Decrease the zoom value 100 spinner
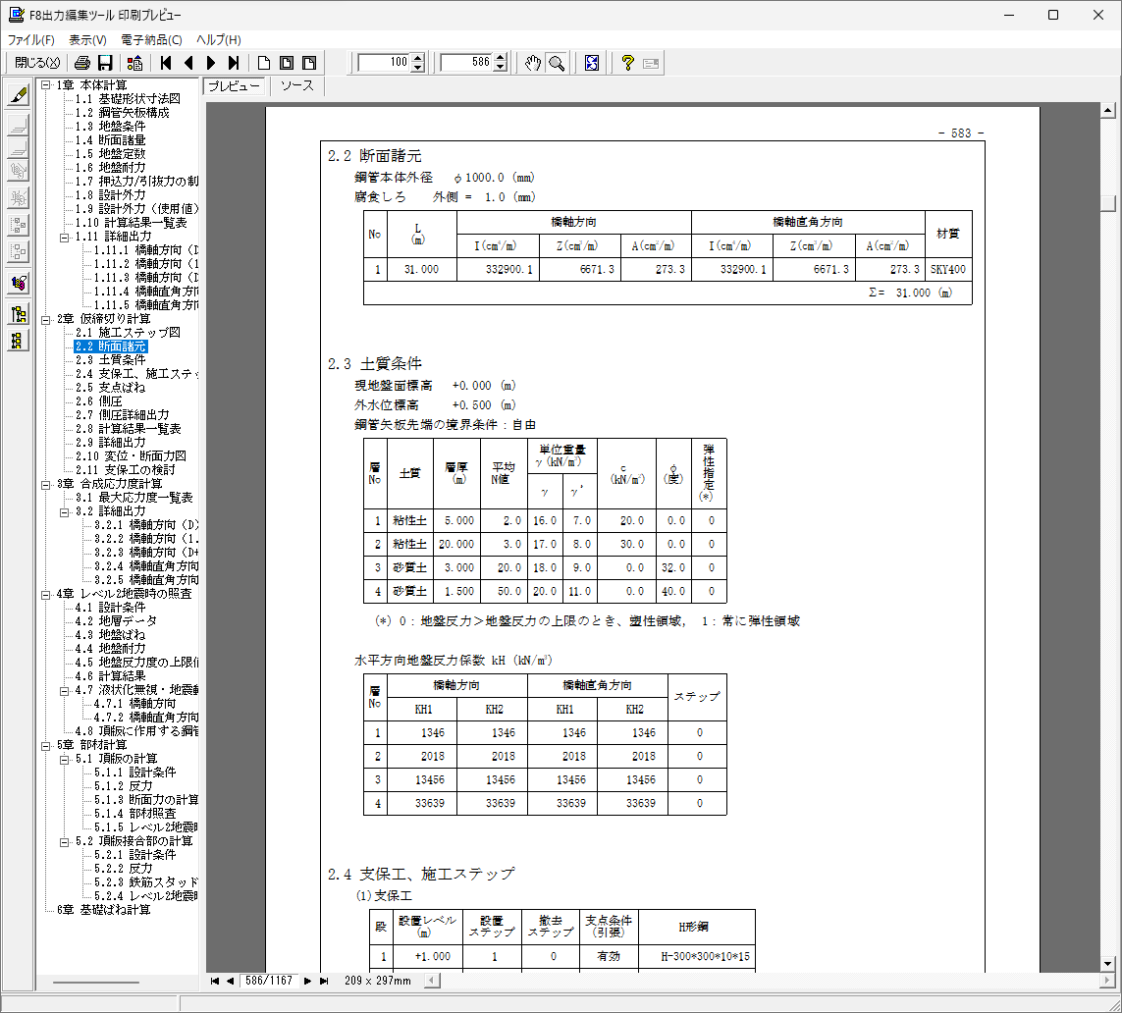The width and height of the screenshot is (1122, 1013). (x=418, y=68)
